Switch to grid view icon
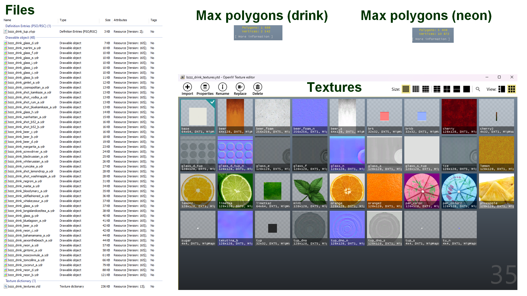 pos(512,89)
